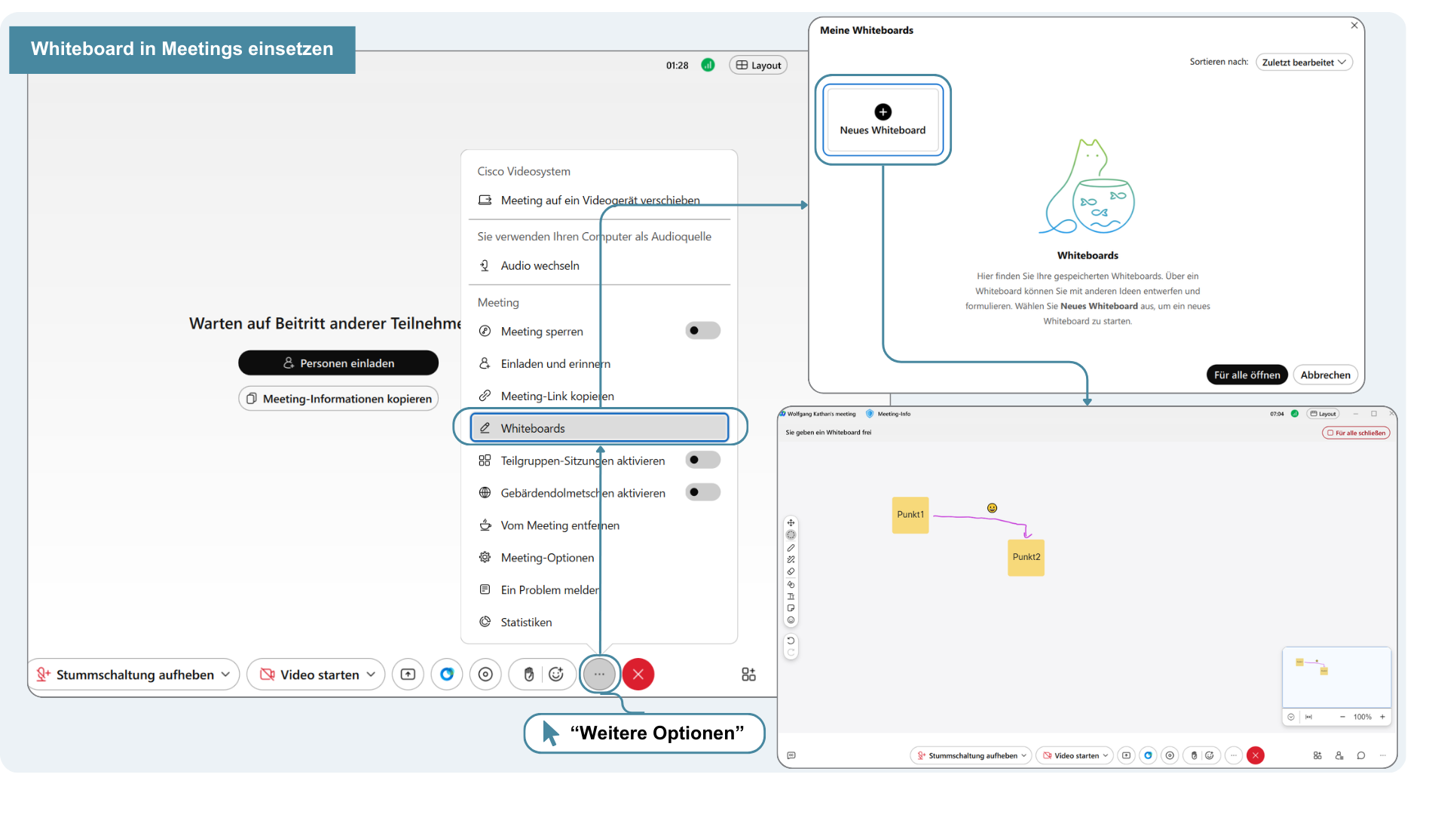This screenshot has width=1447, height=814.
Task: Click the plus icon on Neues Whiteboard tile
Action: point(883,112)
